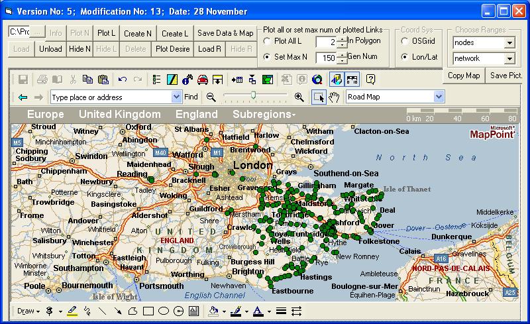Open the Road Map style dropdown
The image size is (530, 324).
coord(439,97)
